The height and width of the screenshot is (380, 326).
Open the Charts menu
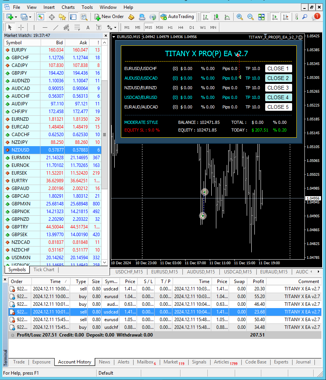tap(68, 7)
